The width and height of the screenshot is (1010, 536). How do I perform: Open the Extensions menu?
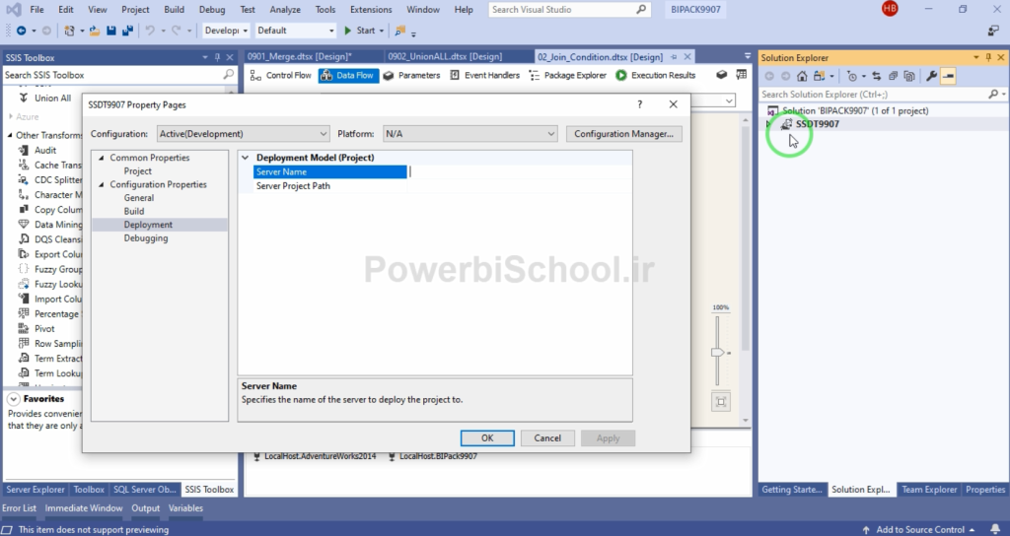point(370,9)
